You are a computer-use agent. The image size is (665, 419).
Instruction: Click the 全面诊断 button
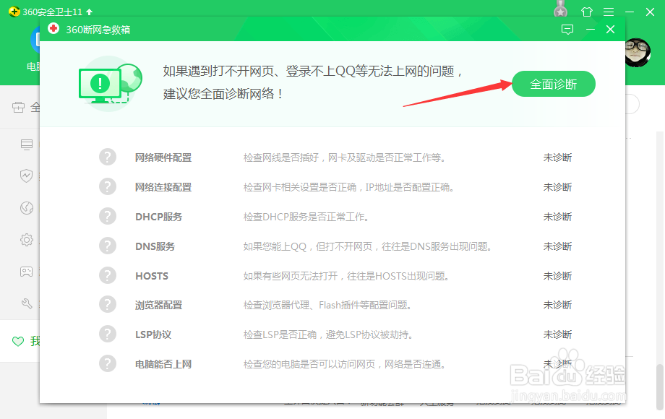point(553,84)
